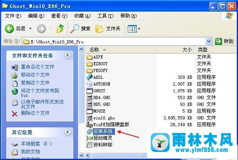Image resolution: width=238 pixels, height=160 pixels.
Task: Select the win10.gho file icon
Action: pos(90,118)
